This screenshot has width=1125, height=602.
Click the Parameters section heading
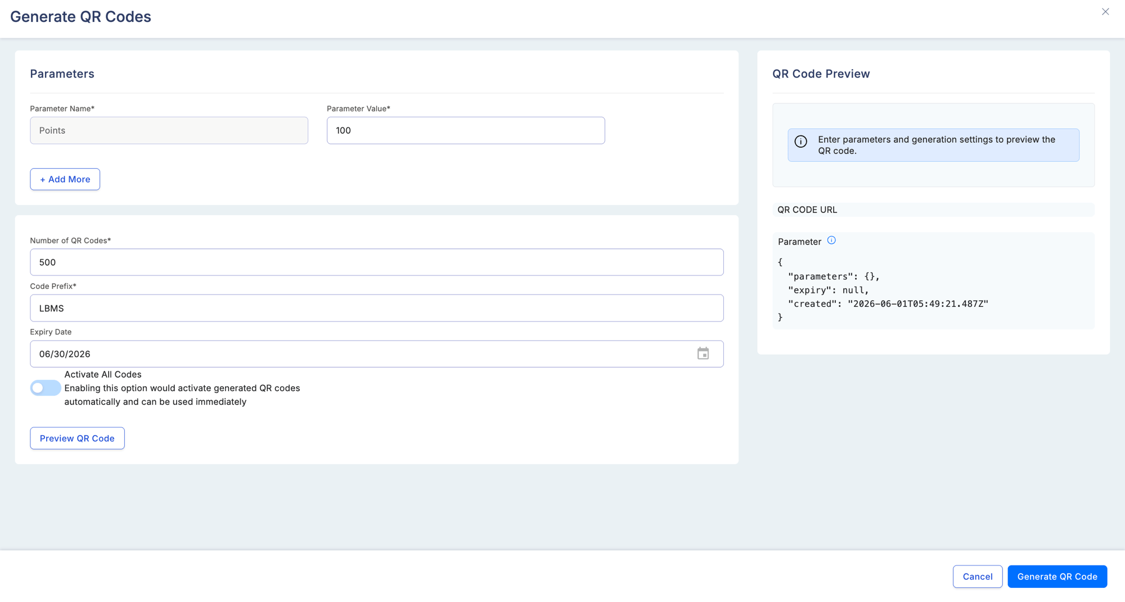[62, 74]
